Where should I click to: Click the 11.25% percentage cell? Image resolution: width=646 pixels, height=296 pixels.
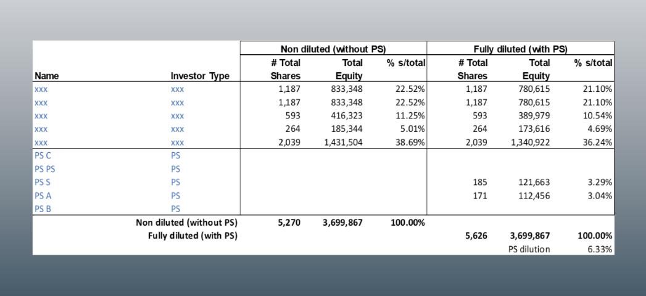410,116
